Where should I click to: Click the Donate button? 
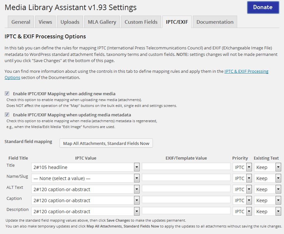point(263,7)
